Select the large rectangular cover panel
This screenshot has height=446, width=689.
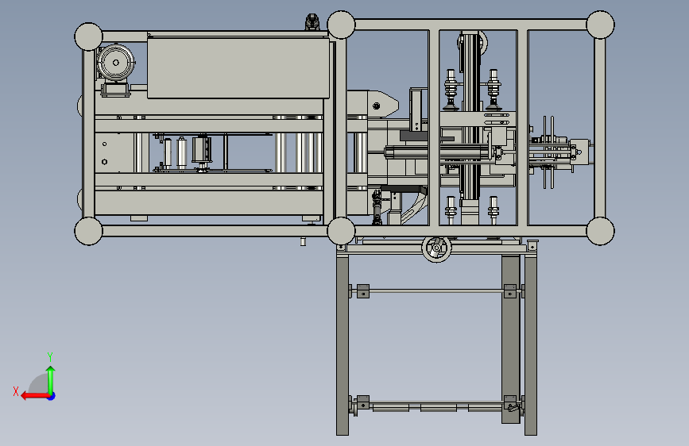[238, 68]
